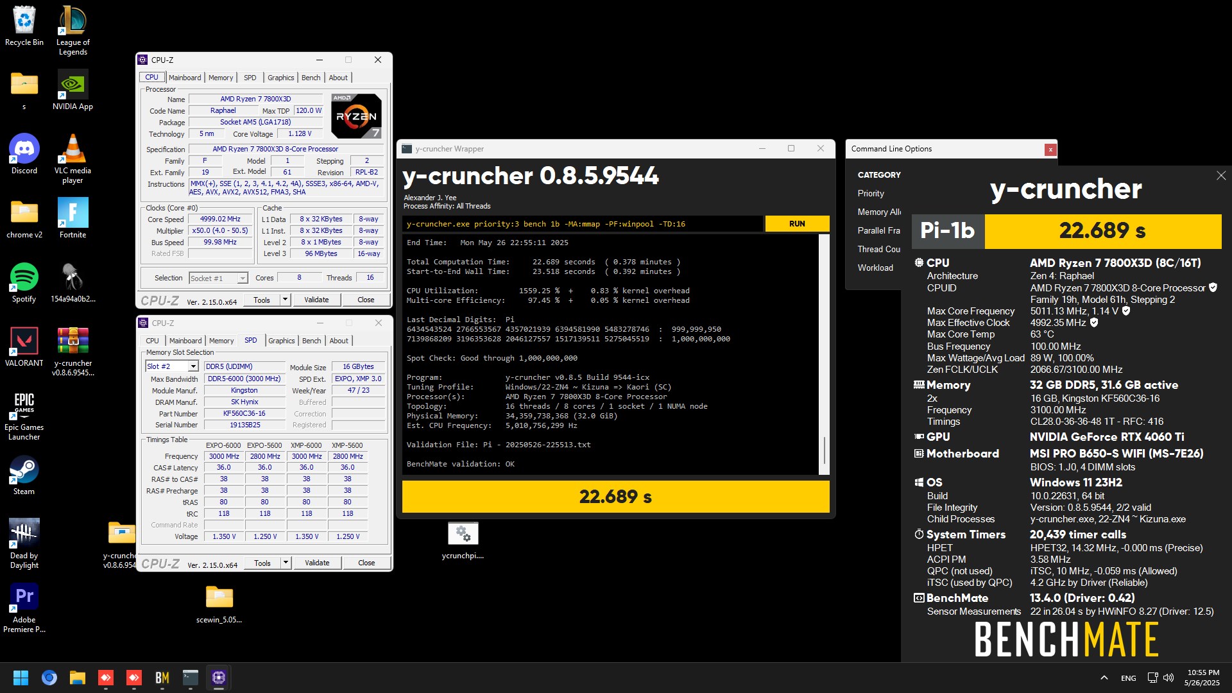Open Spotify desktop icon
1232x693 pixels.
click(24, 283)
